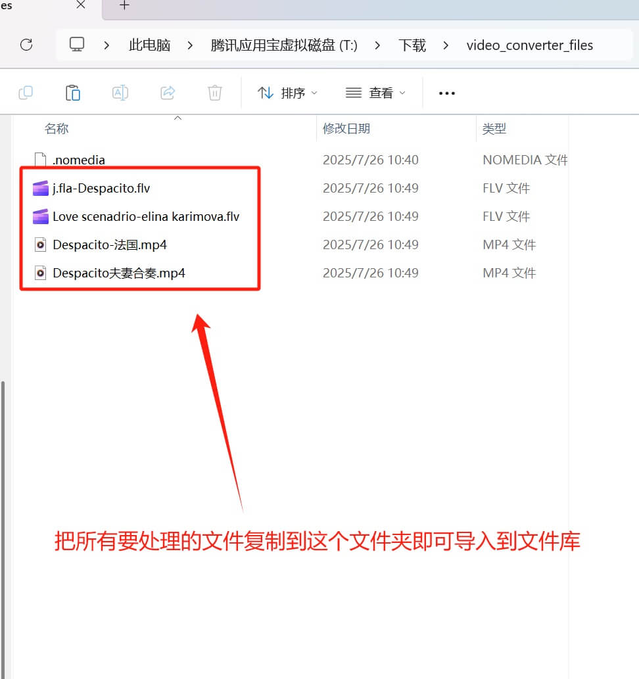The width and height of the screenshot is (639, 679).
Task: Sort by the 名称 column header
Action: (57, 129)
